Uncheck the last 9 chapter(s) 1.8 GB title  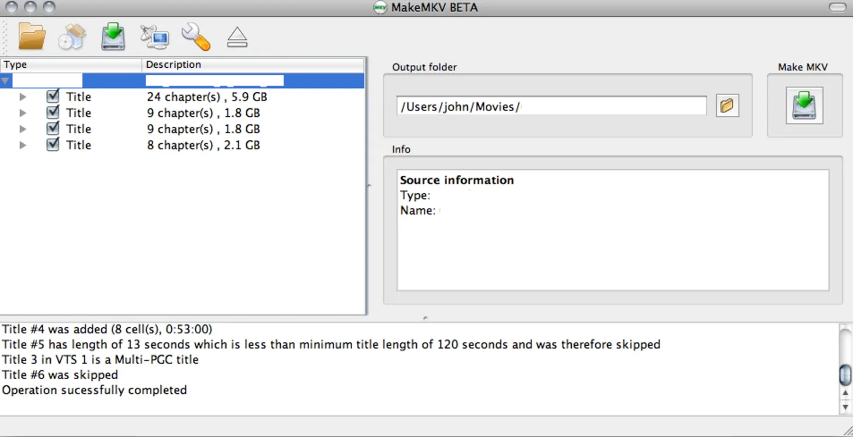point(53,128)
